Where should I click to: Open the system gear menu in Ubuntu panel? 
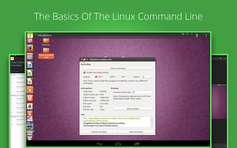tap(209, 34)
